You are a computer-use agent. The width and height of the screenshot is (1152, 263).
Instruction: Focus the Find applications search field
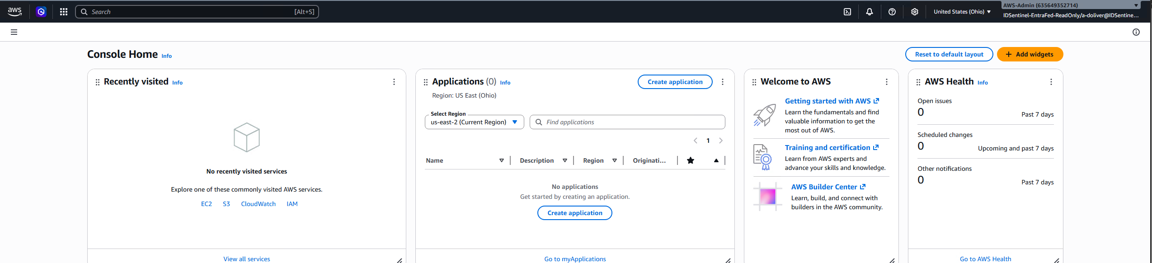click(x=627, y=122)
